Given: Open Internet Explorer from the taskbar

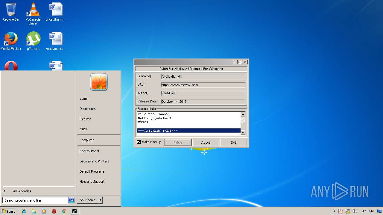Looking at the screenshot, I should click(24, 211).
